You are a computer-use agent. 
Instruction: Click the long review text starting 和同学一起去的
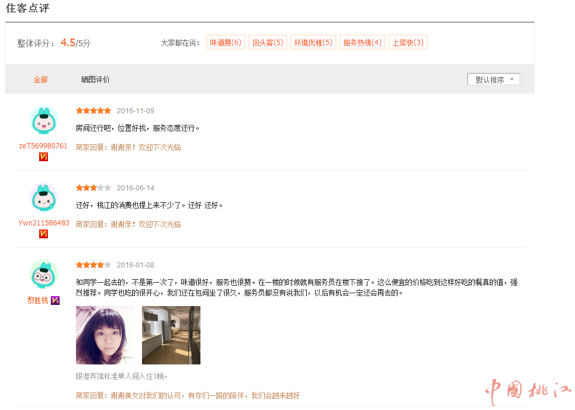pyautogui.click(x=297, y=287)
